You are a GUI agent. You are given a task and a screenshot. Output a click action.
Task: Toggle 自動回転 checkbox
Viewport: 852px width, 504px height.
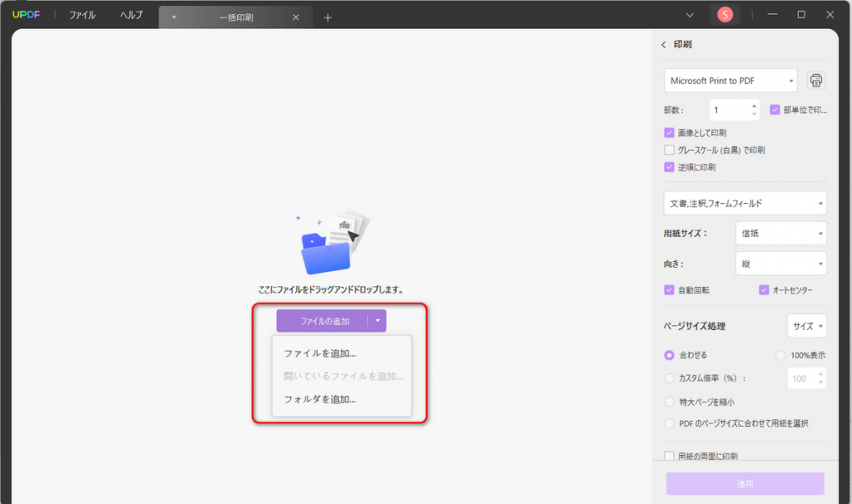coord(670,290)
